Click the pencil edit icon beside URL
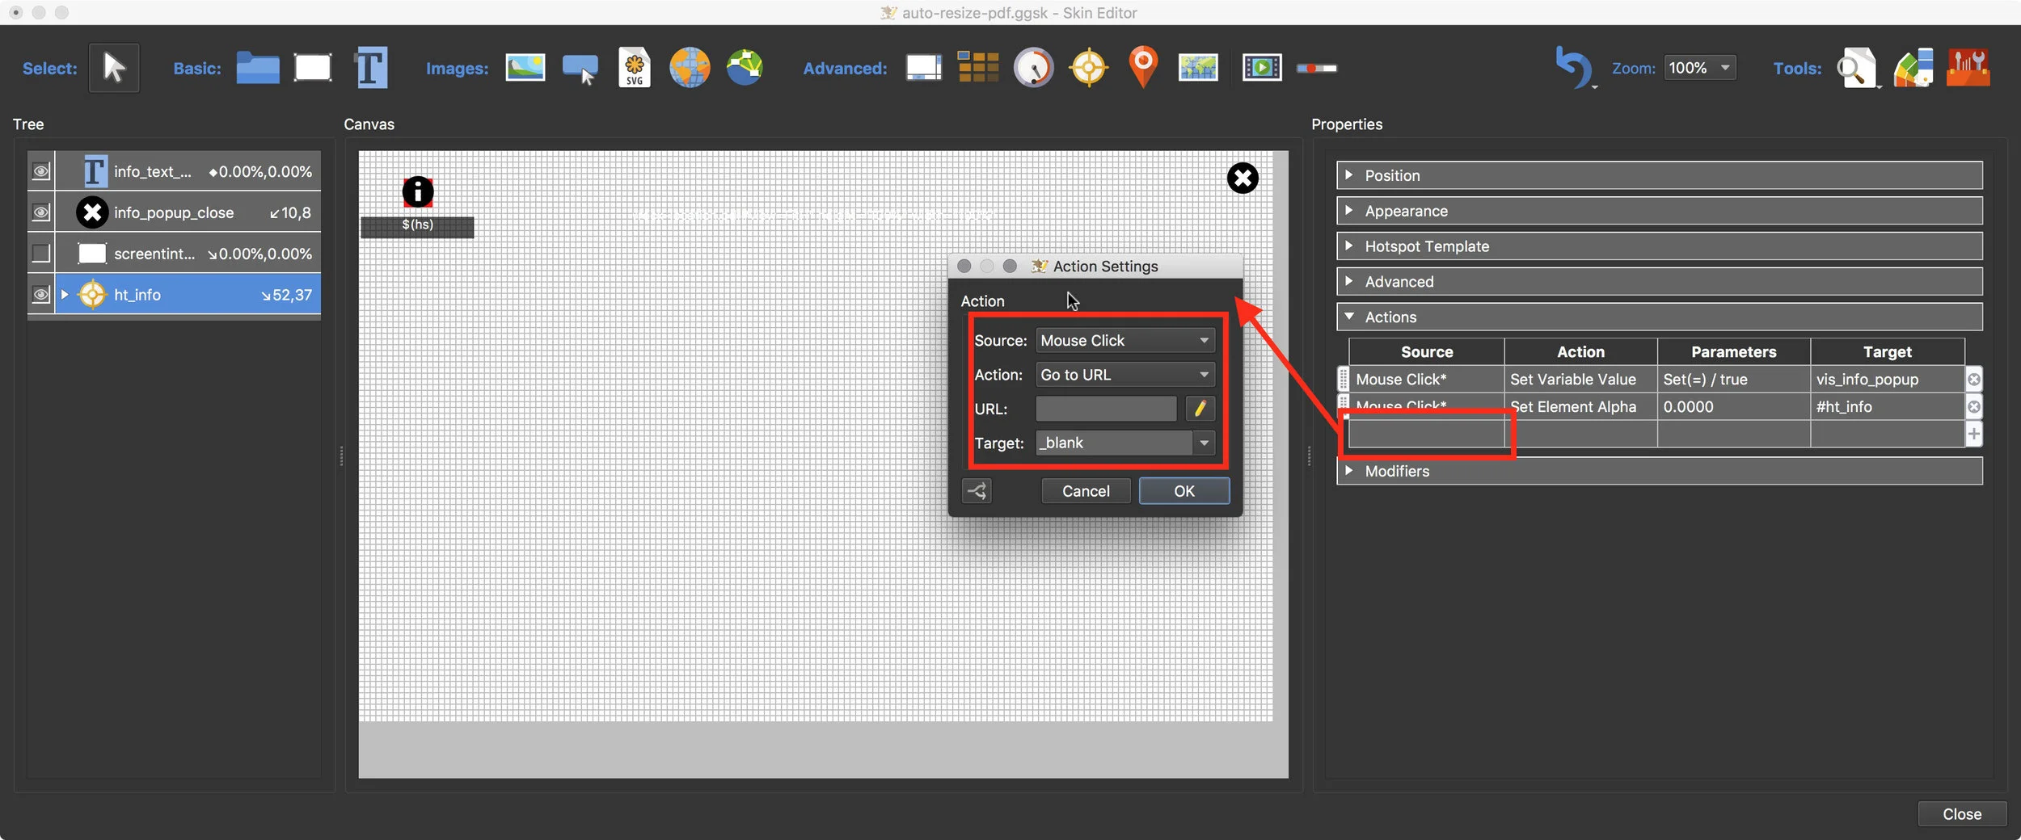The image size is (2021, 840). (1200, 409)
